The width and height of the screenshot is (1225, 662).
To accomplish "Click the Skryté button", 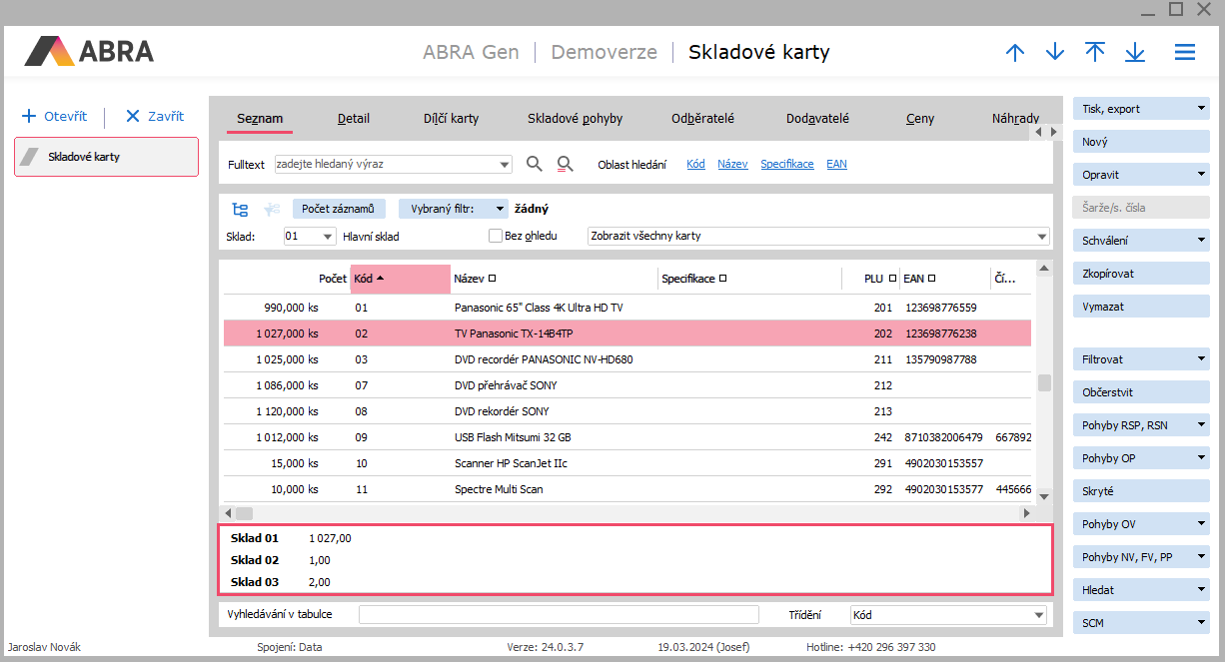I will coord(1141,491).
